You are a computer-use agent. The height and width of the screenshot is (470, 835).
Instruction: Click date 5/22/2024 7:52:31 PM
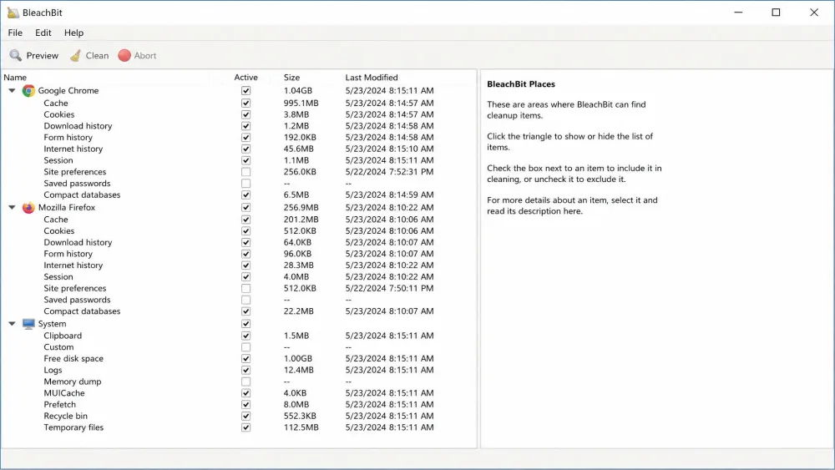click(x=389, y=172)
